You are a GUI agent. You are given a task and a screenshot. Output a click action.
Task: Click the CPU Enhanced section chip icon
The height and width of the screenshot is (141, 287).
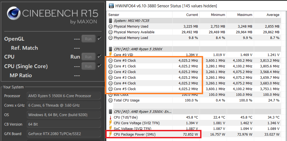point(110,112)
